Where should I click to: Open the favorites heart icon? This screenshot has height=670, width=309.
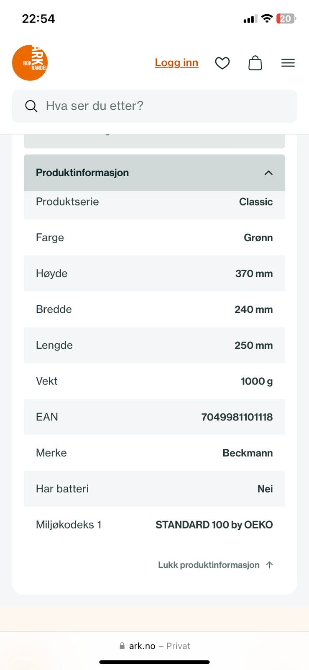[222, 63]
